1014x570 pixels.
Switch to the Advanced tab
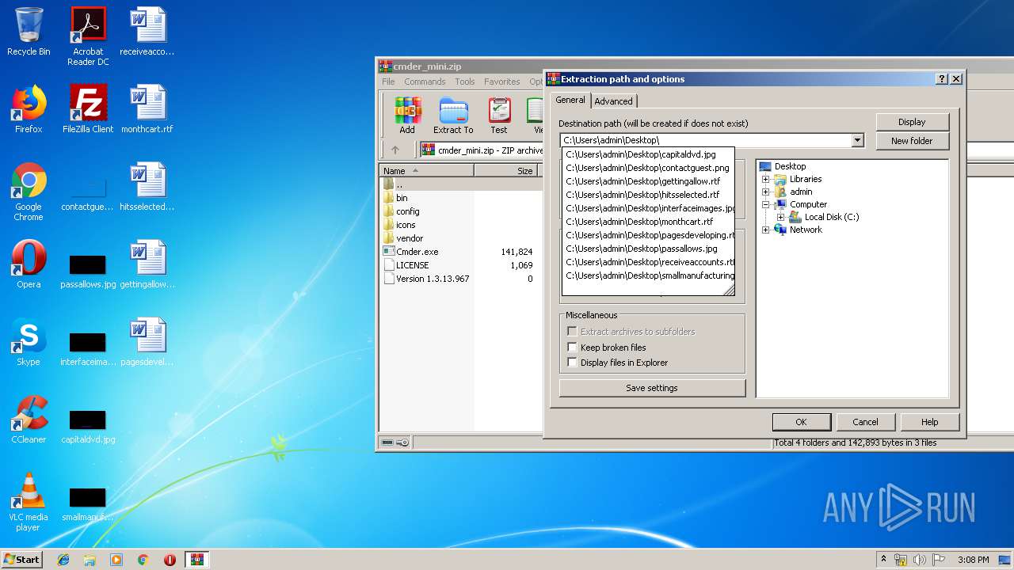coord(614,101)
